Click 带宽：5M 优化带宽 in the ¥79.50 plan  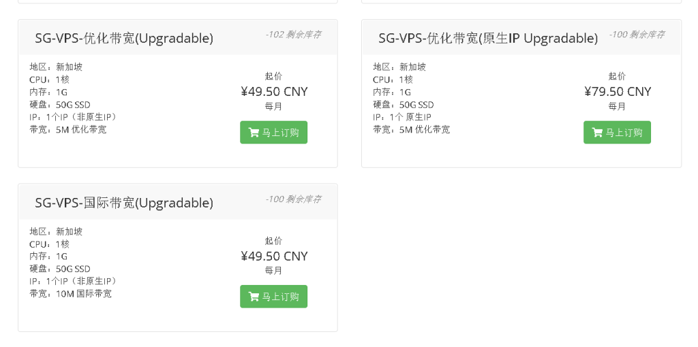pyautogui.click(x=411, y=129)
